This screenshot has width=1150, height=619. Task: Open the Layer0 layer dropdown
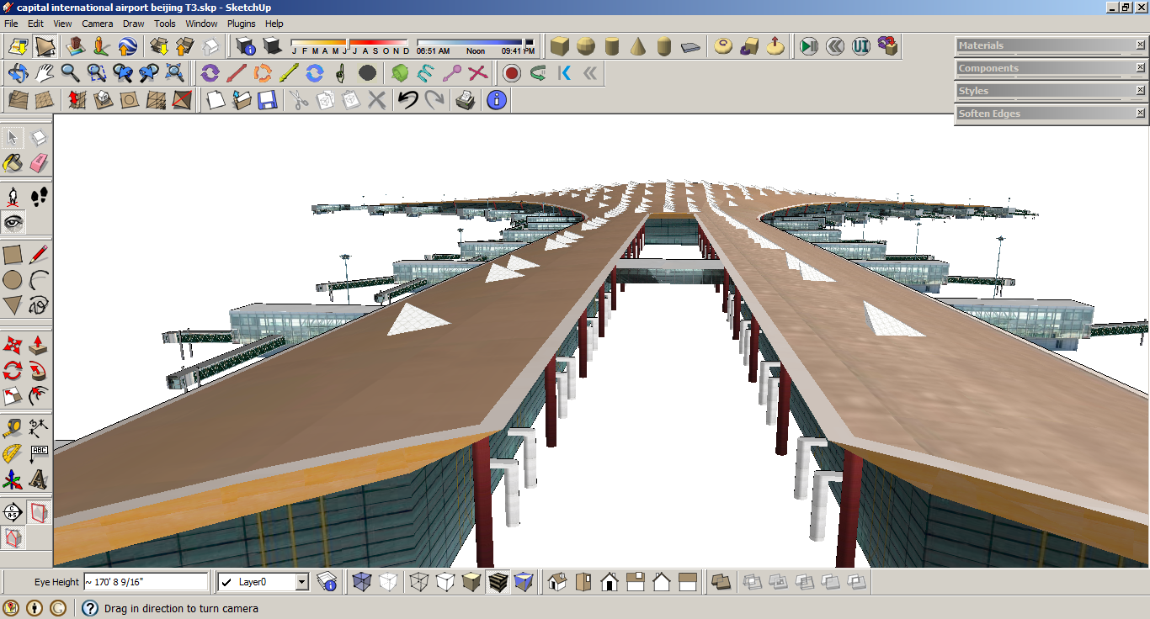click(302, 581)
